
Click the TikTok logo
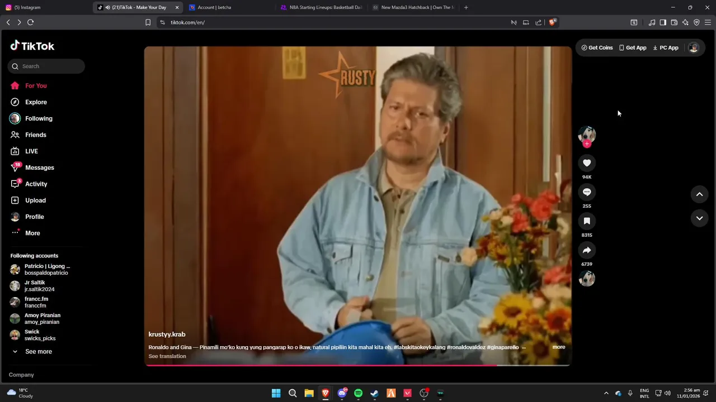pos(32,46)
